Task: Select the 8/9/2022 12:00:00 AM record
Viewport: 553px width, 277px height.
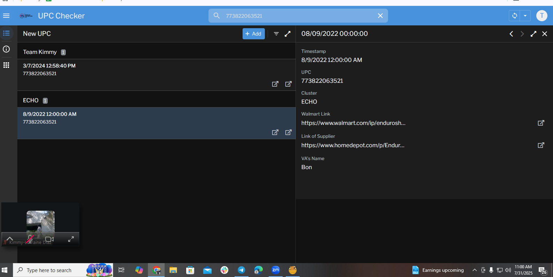Action: (157, 123)
